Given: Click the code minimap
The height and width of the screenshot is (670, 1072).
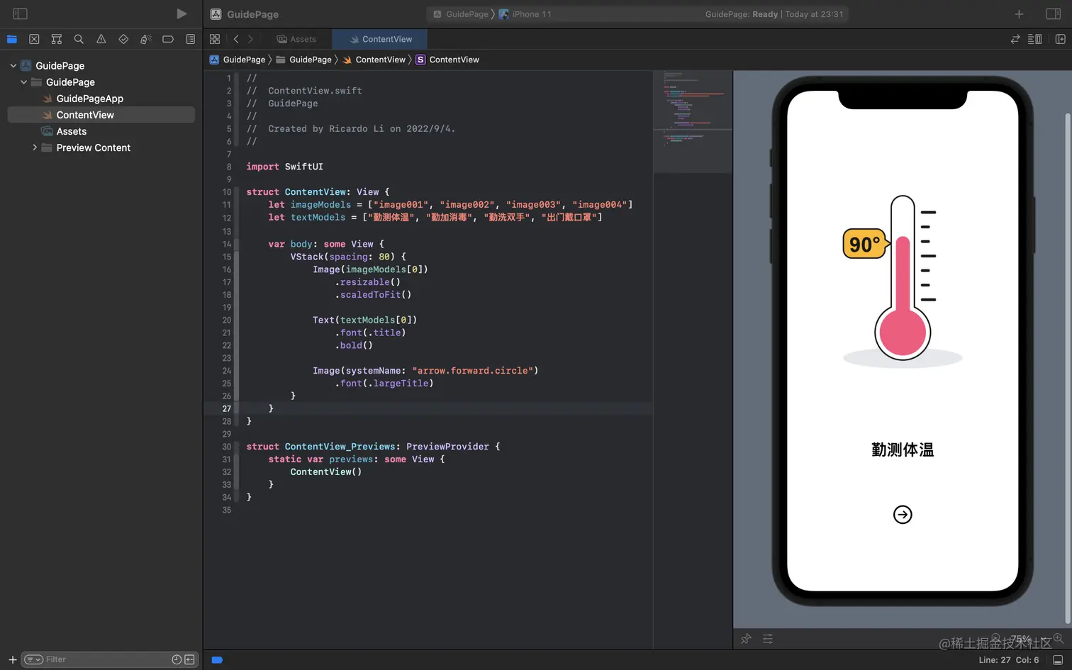Looking at the screenshot, I should click(x=693, y=121).
